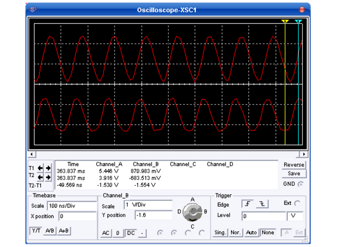Click the Timebase Scale field

(72, 206)
